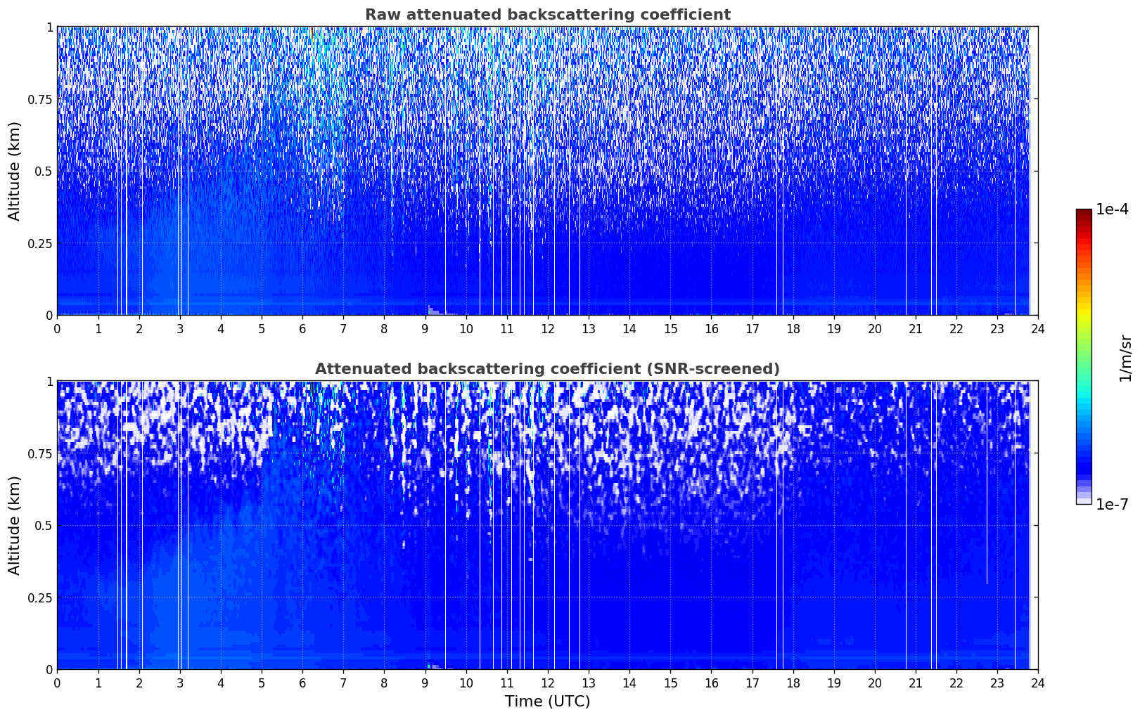Screen dimensions: 1140x717
Task: Click the "0.75" altitude tick of lower plot
Action: (40, 454)
